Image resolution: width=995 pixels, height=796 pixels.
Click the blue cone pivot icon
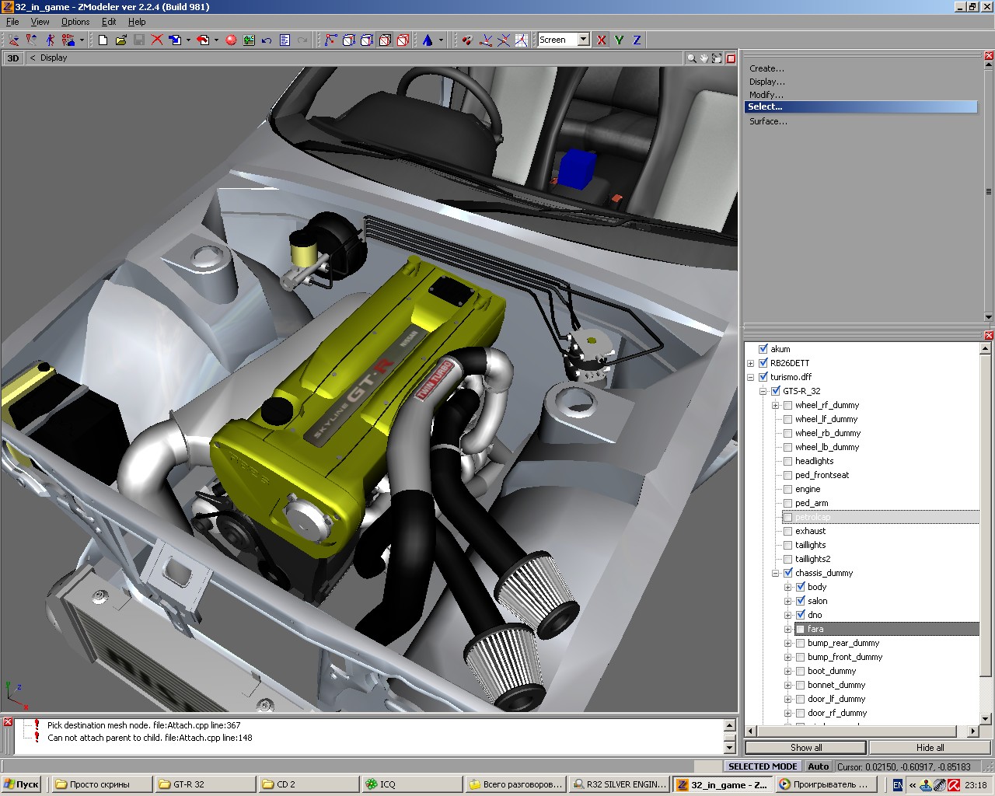tap(427, 40)
